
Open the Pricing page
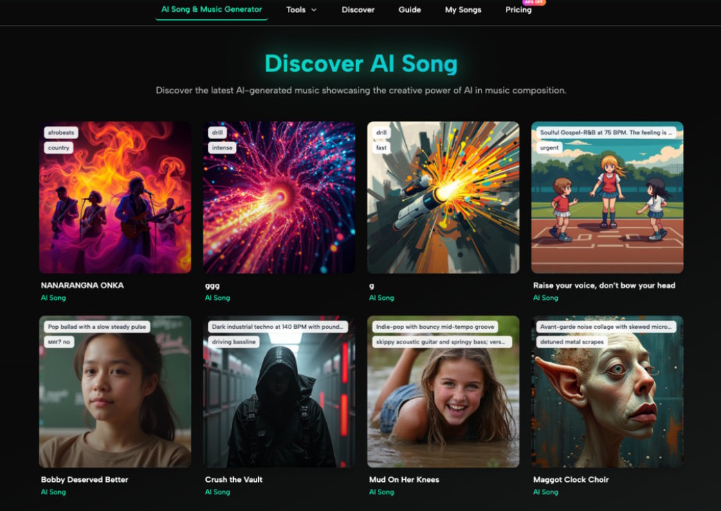pyautogui.click(x=518, y=10)
